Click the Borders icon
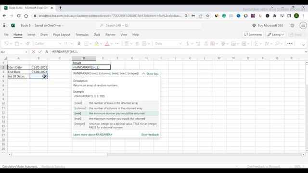 [x=86, y=44]
